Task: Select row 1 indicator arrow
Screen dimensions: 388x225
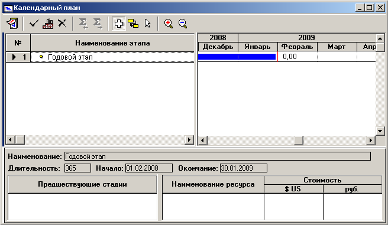Action: click(x=14, y=57)
